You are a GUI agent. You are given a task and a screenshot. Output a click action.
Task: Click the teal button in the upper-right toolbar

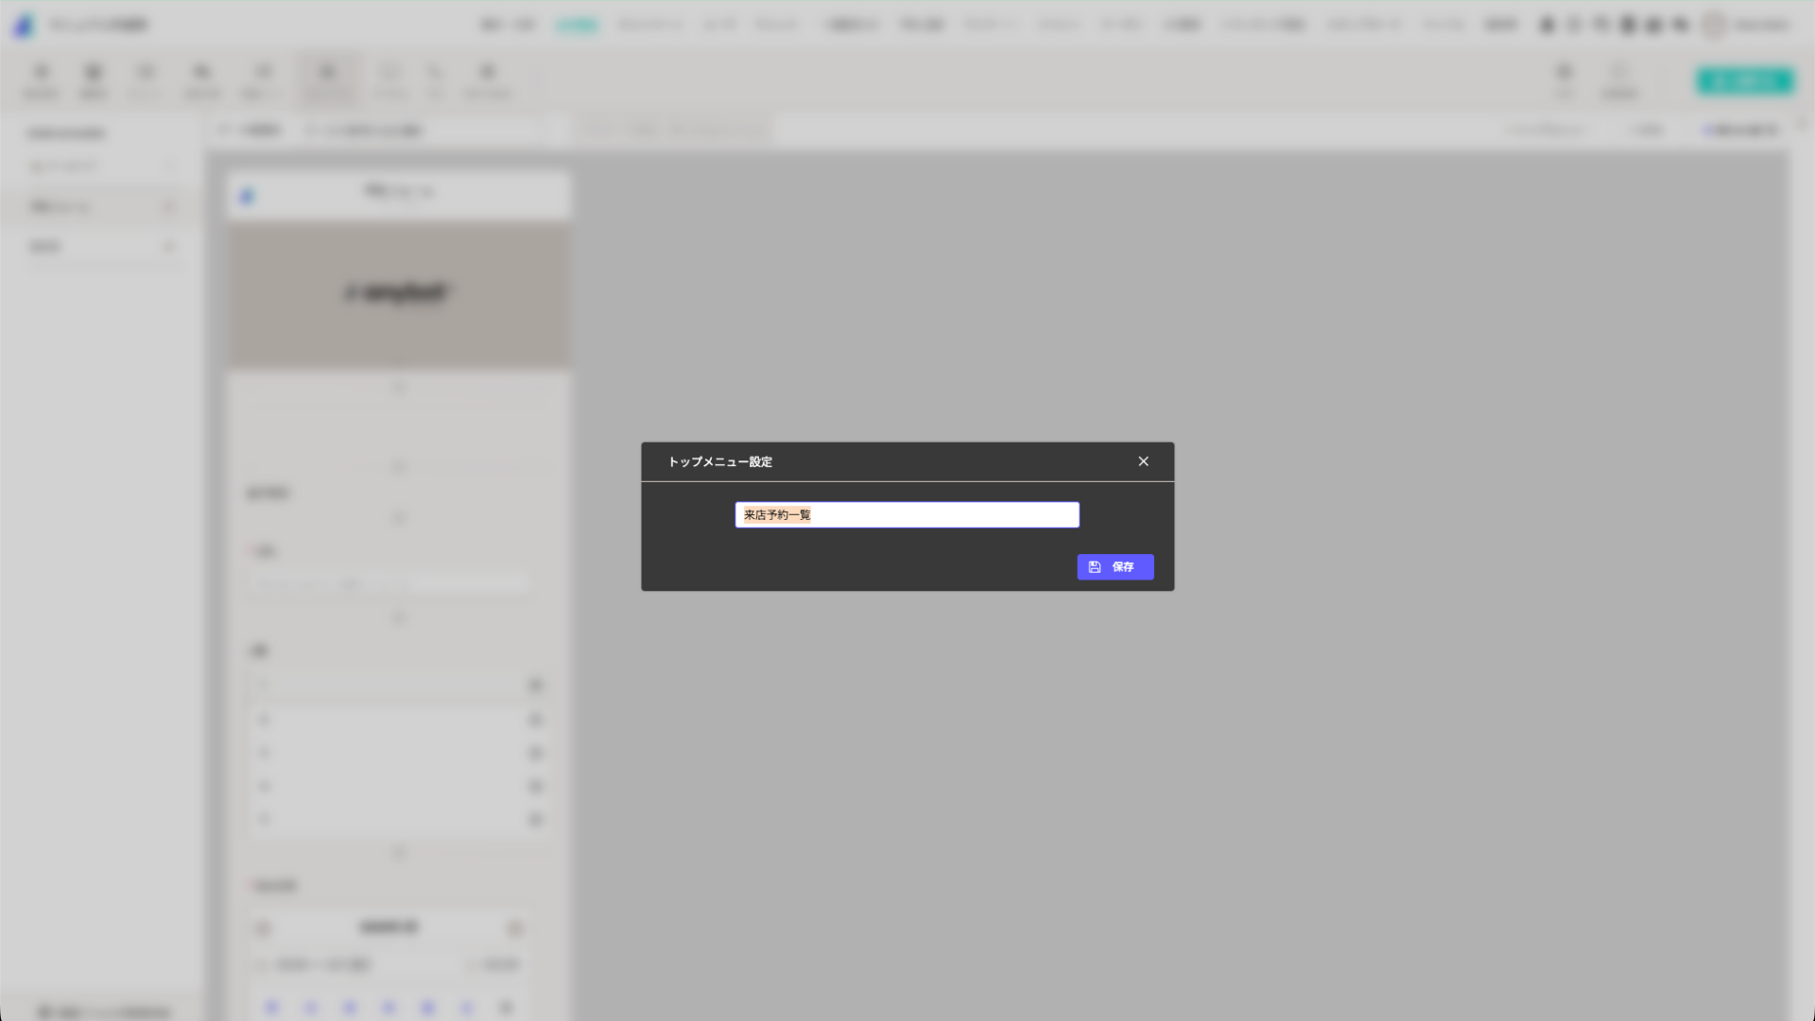click(1744, 81)
